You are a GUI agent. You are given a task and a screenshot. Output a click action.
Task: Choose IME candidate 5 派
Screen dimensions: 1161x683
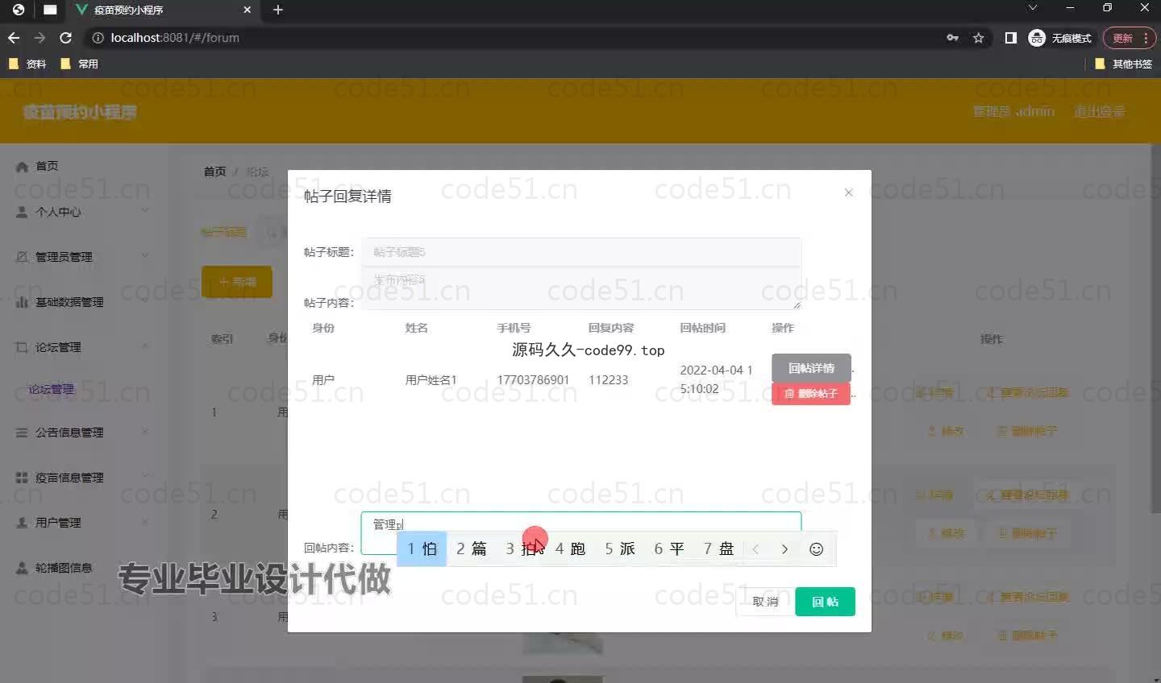click(620, 549)
